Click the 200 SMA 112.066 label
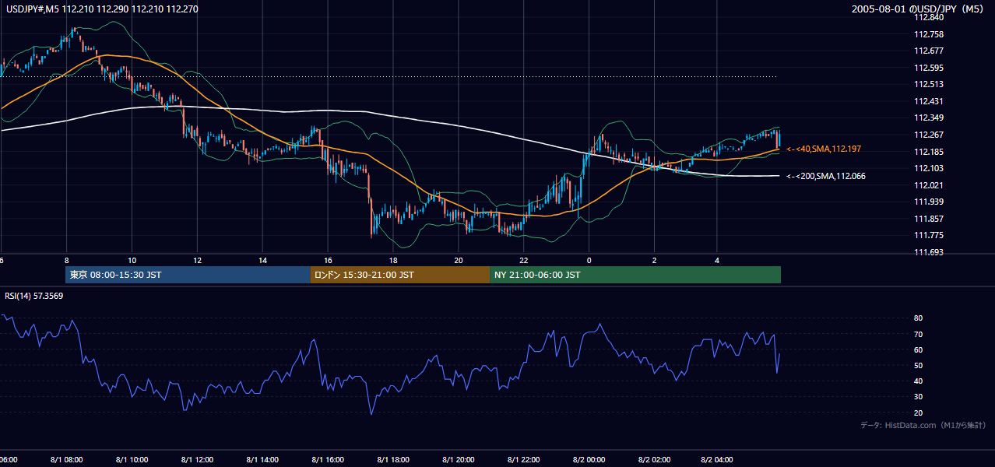The height and width of the screenshot is (467, 995). tap(826, 176)
